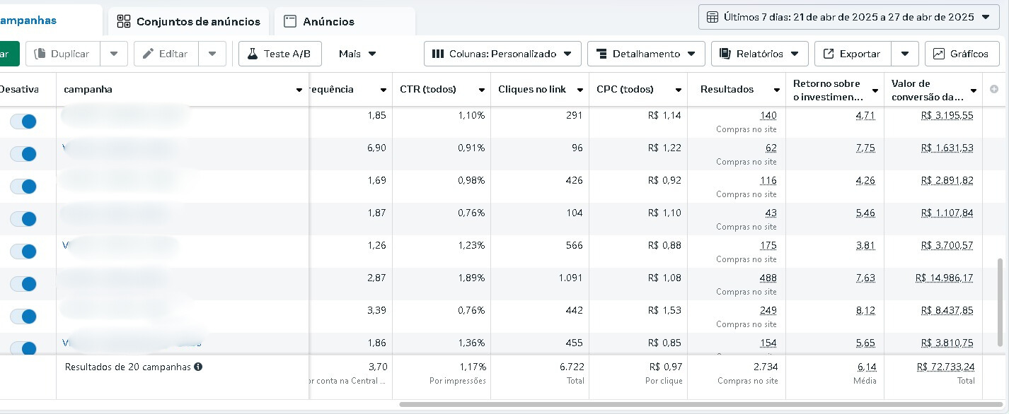Switch to the Anúncios tab
Viewport: 1009px width, 414px height.
pos(345,21)
